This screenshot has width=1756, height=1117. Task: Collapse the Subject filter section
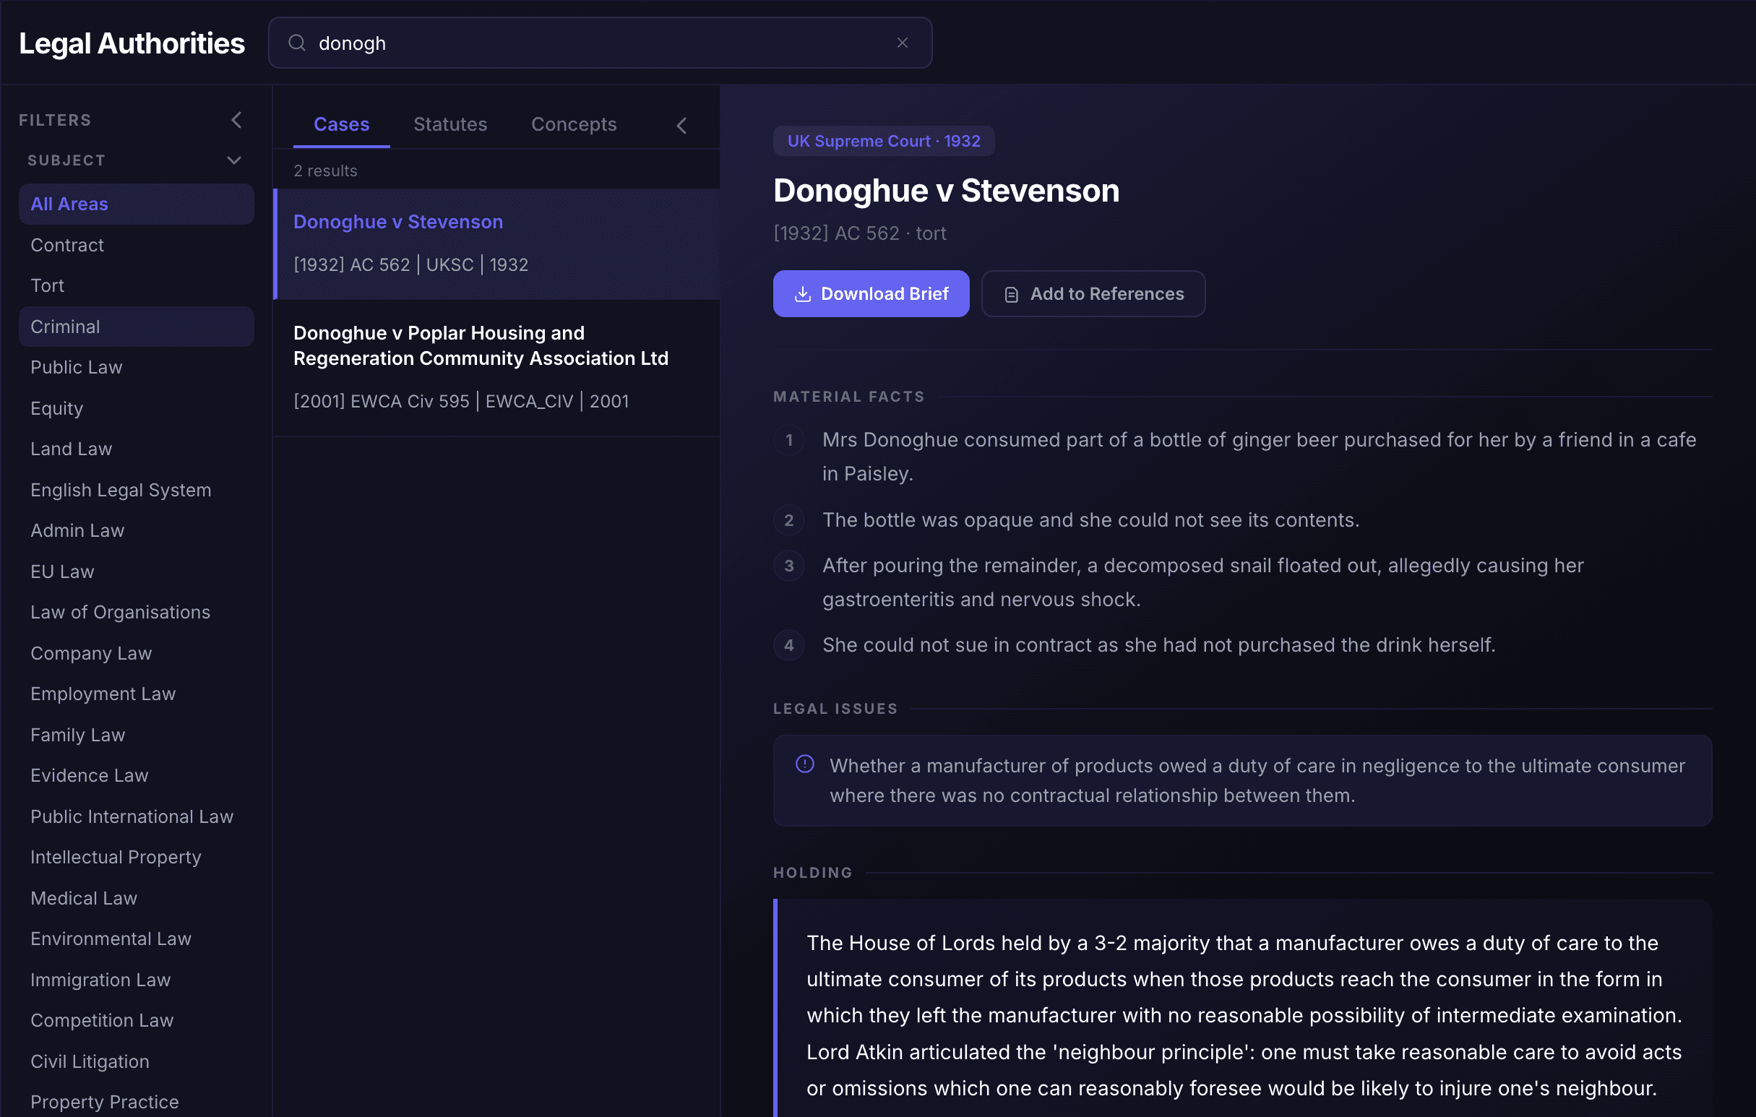click(x=234, y=160)
